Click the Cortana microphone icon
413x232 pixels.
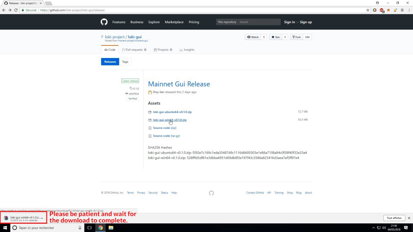click(80, 228)
